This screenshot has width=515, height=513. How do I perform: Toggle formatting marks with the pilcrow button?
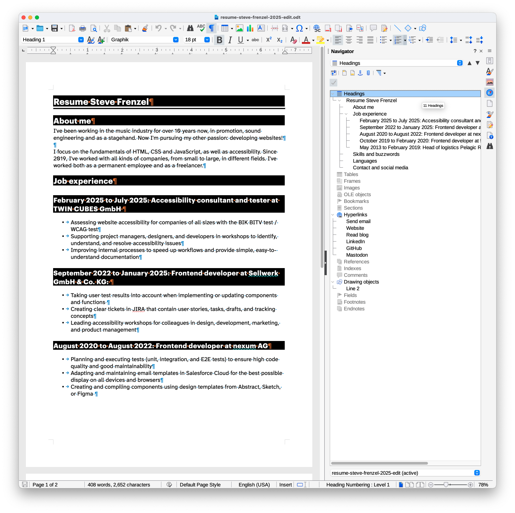(x=211, y=28)
